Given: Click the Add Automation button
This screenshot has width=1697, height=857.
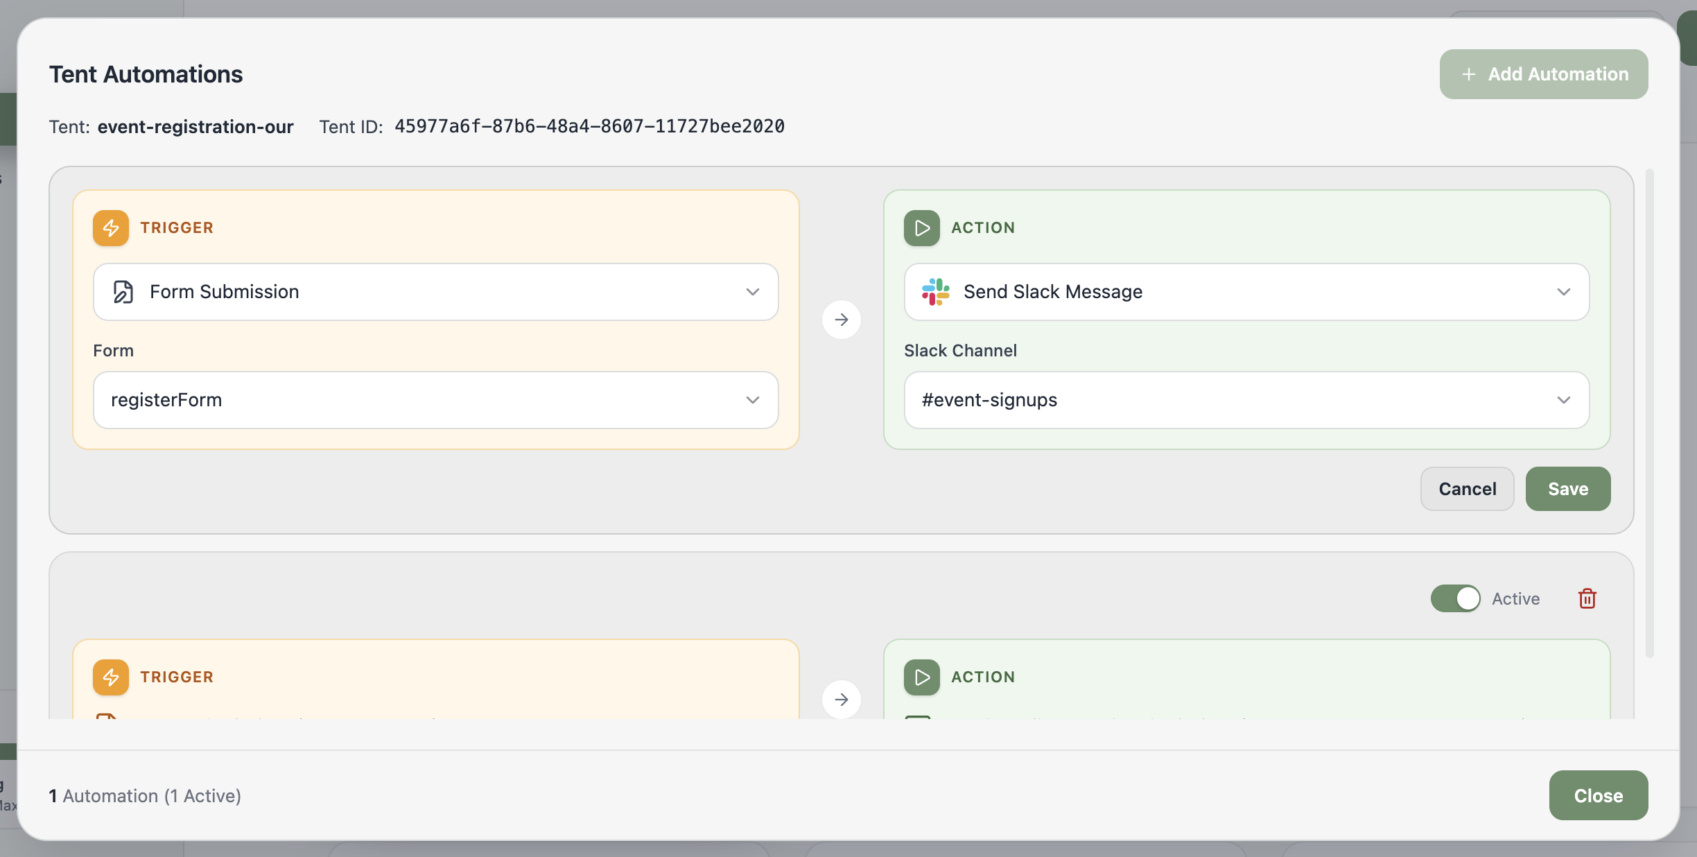Looking at the screenshot, I should (1543, 74).
